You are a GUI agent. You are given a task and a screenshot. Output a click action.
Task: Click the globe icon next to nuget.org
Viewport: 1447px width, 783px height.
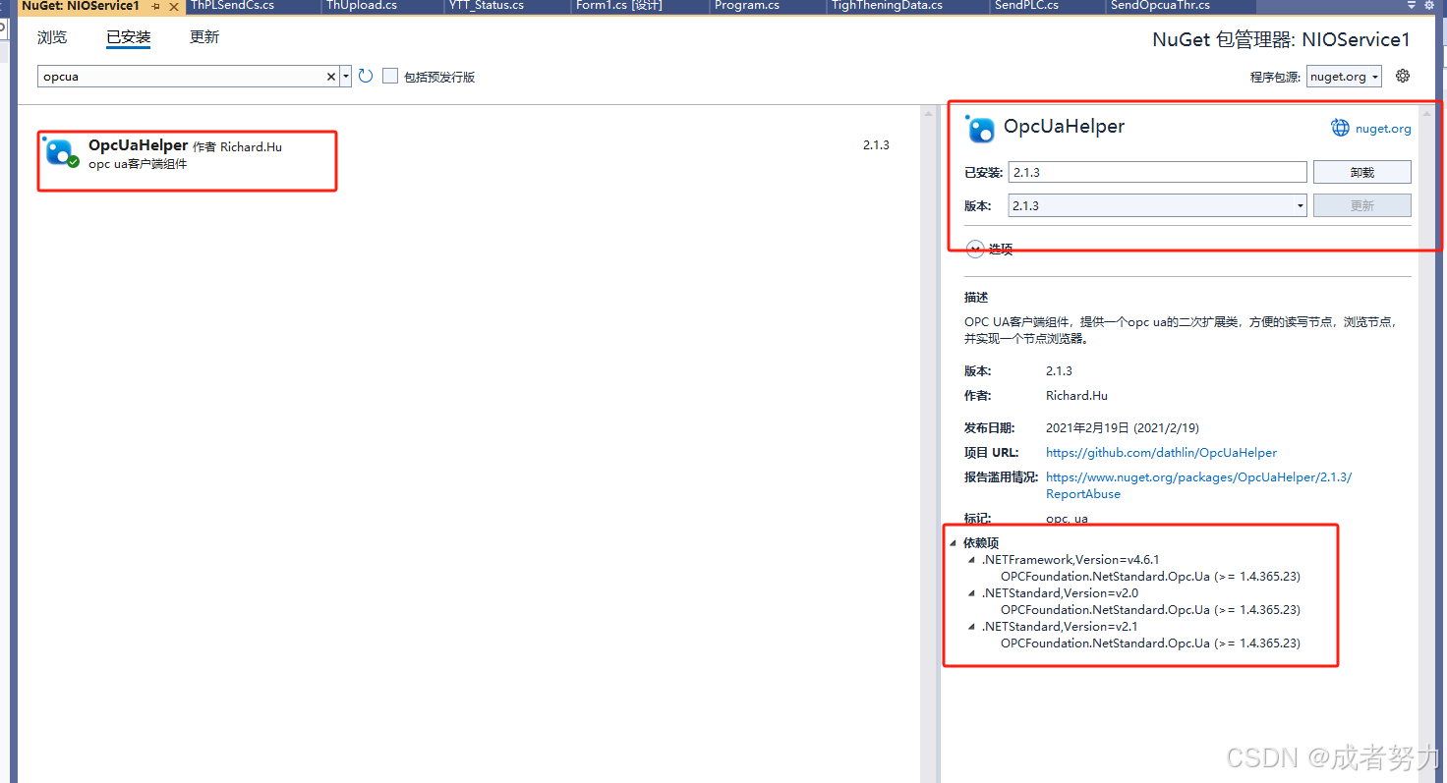point(1340,128)
